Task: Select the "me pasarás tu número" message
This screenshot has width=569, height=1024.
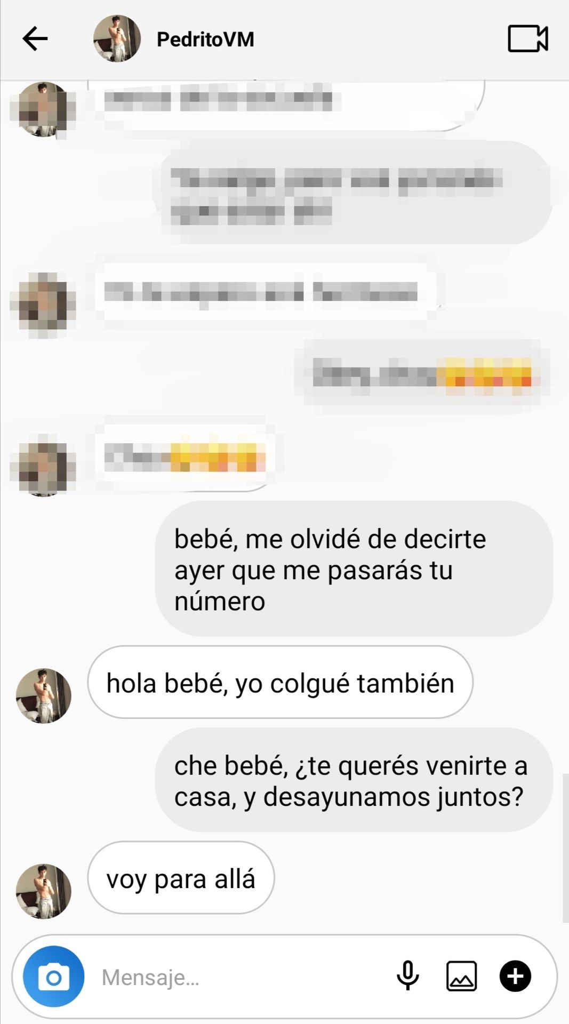Action: tap(354, 569)
